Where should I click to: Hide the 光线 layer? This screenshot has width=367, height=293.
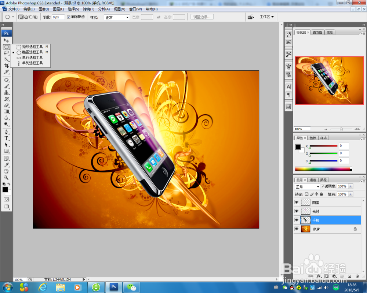297,211
